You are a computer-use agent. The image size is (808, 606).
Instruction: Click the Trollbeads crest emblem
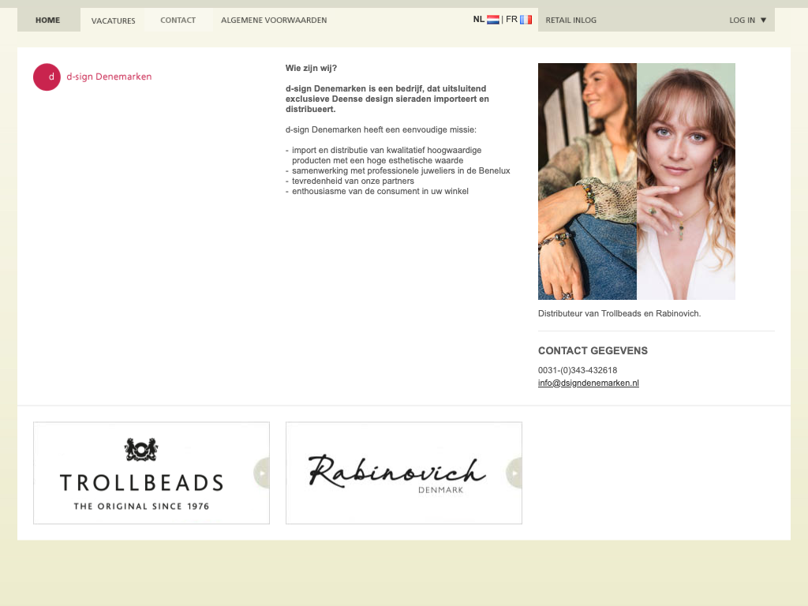coord(141,450)
